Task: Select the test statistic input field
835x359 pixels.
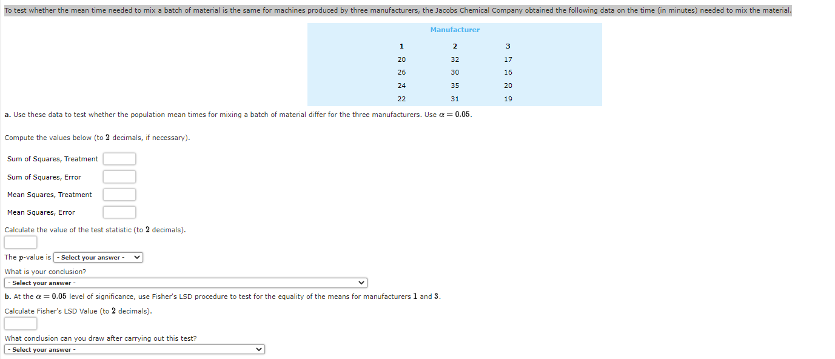Action: point(20,242)
